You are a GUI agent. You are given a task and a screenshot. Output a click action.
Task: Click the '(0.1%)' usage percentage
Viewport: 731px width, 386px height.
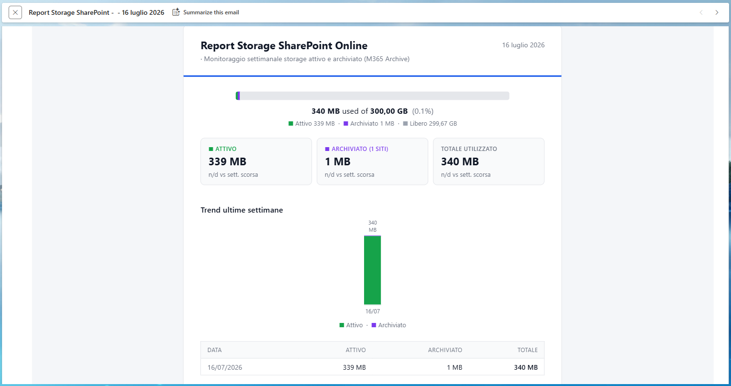(423, 111)
